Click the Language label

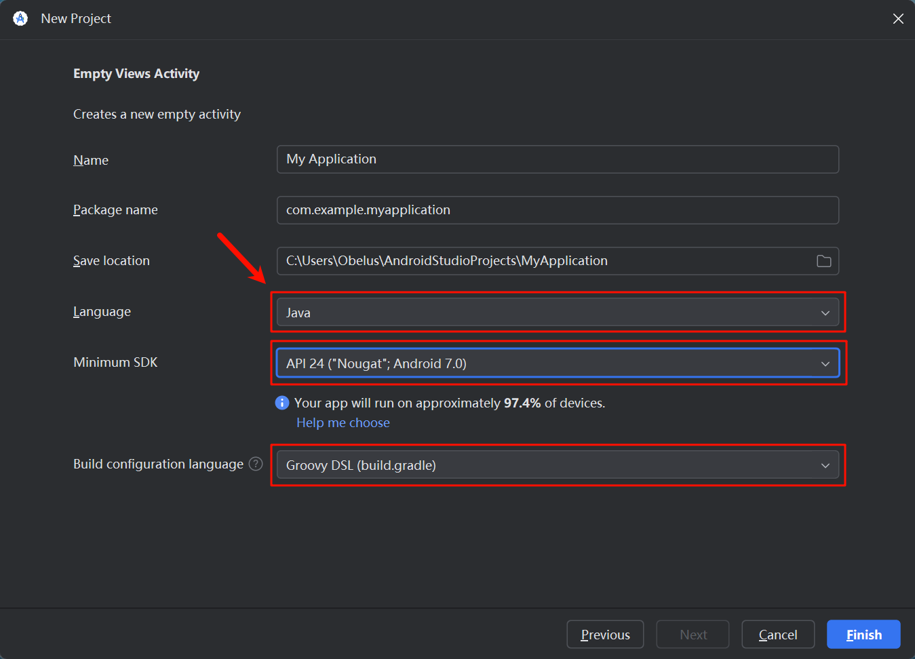point(102,312)
